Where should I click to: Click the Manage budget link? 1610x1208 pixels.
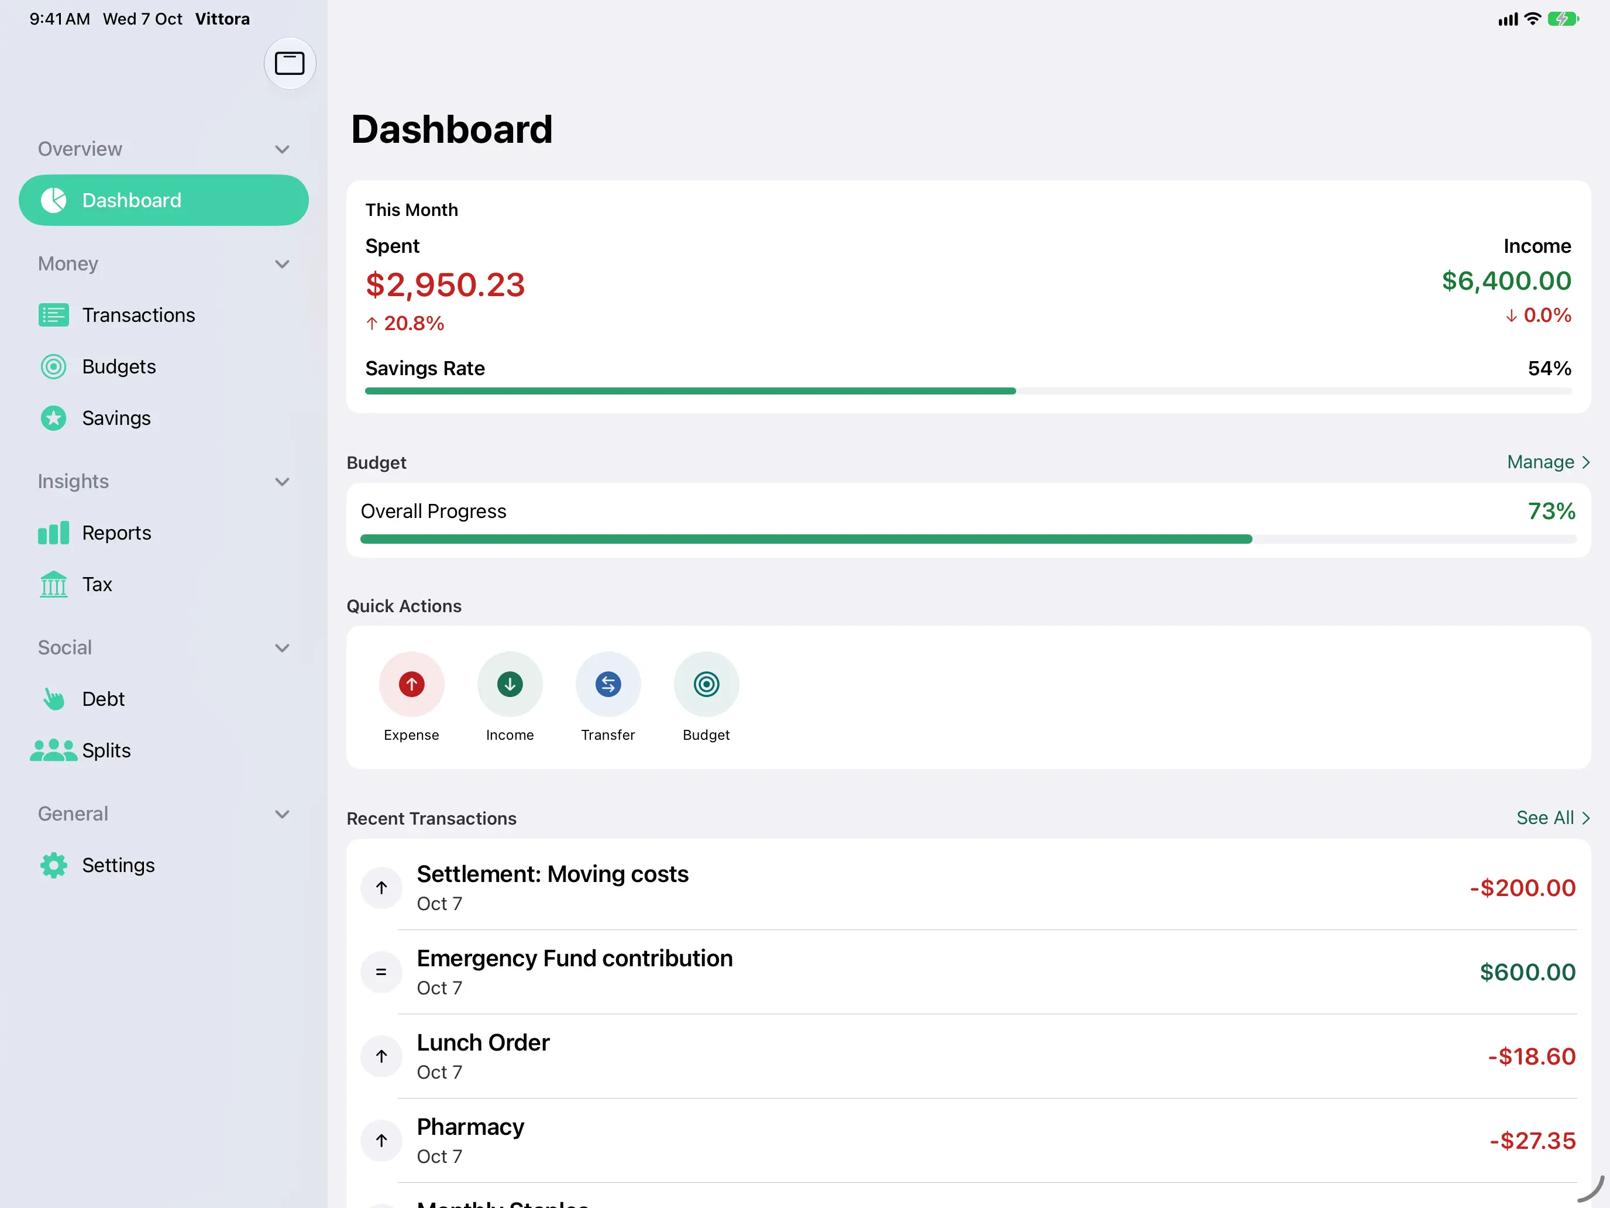pos(1548,462)
